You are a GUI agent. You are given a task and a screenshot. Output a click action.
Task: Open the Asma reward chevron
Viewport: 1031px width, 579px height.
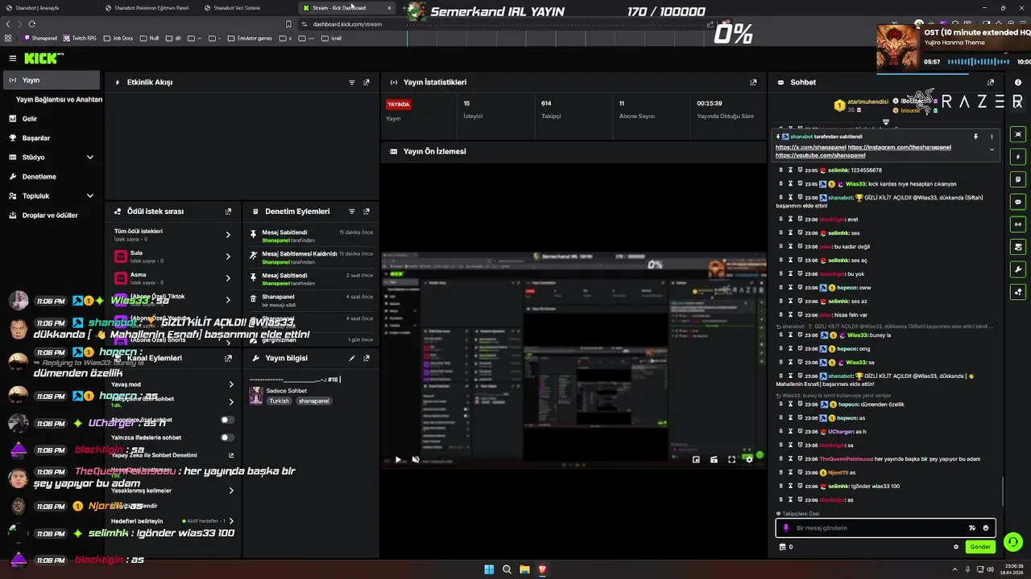click(228, 278)
